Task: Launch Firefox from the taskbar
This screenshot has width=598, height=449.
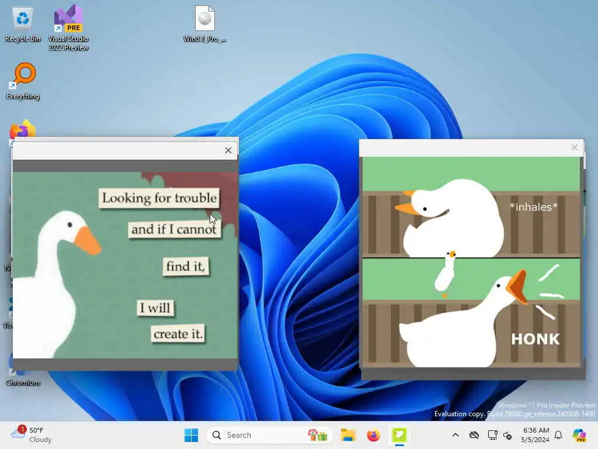Action: pos(373,435)
